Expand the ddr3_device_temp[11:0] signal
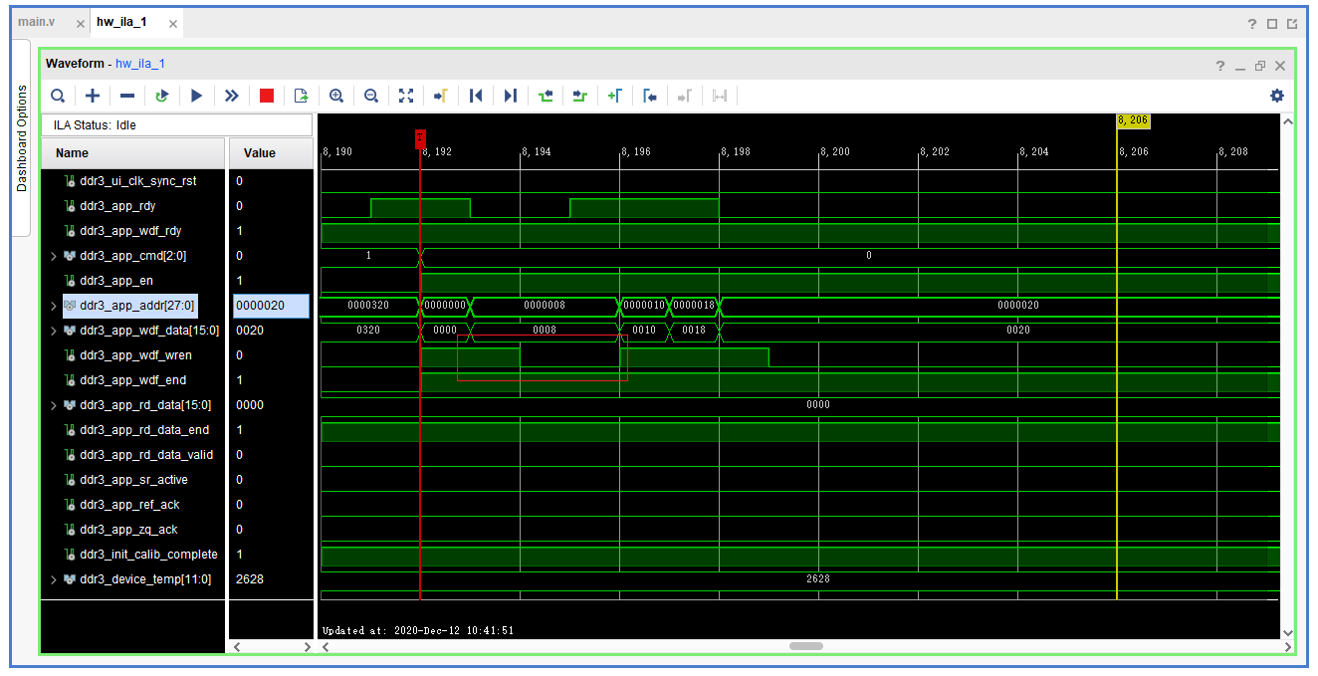The height and width of the screenshot is (676, 1318). pos(53,578)
